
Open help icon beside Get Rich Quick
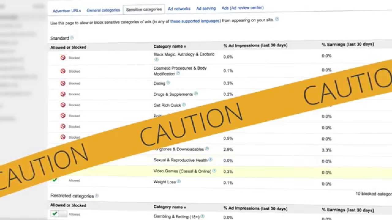click(184, 105)
